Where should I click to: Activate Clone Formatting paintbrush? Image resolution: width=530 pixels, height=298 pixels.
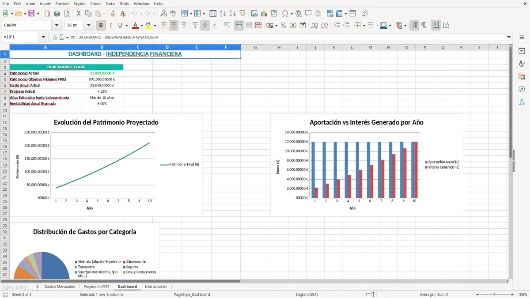[x=113, y=14]
